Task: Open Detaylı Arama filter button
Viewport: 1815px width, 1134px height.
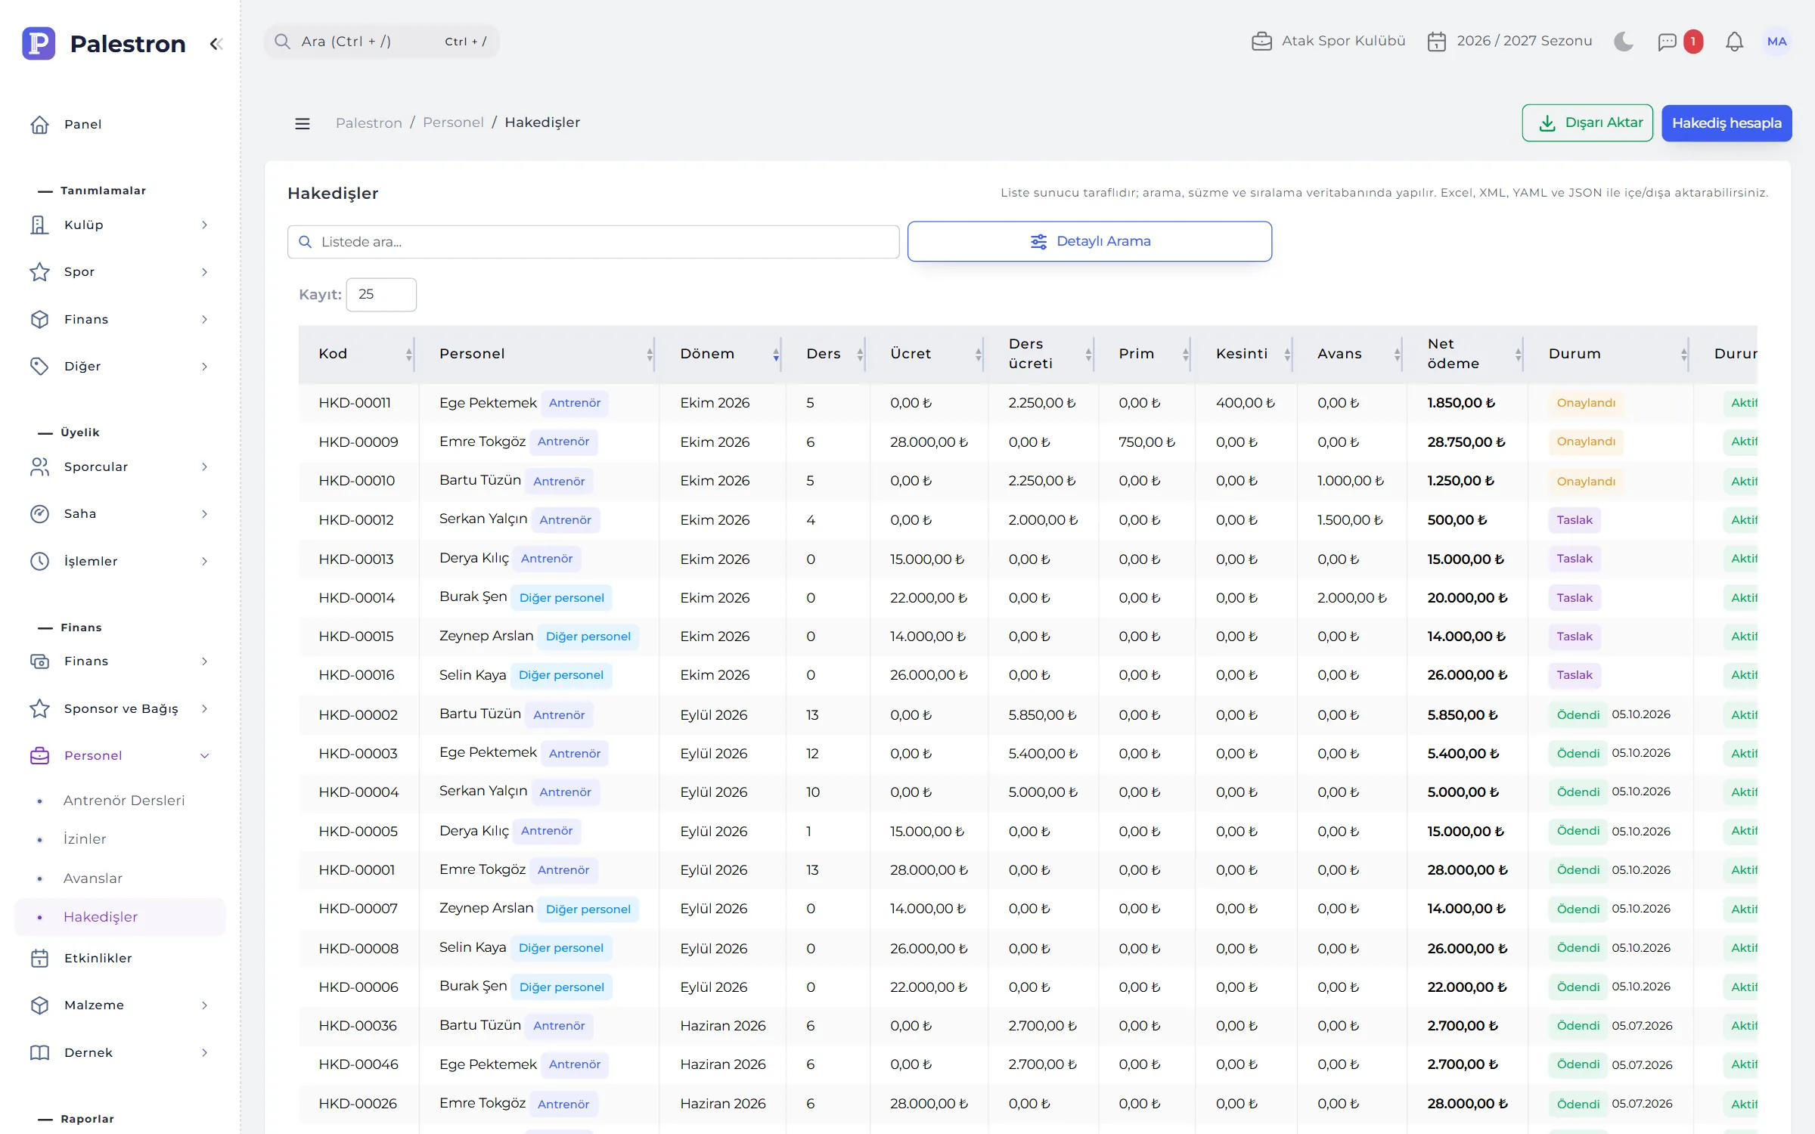Action: [1090, 241]
